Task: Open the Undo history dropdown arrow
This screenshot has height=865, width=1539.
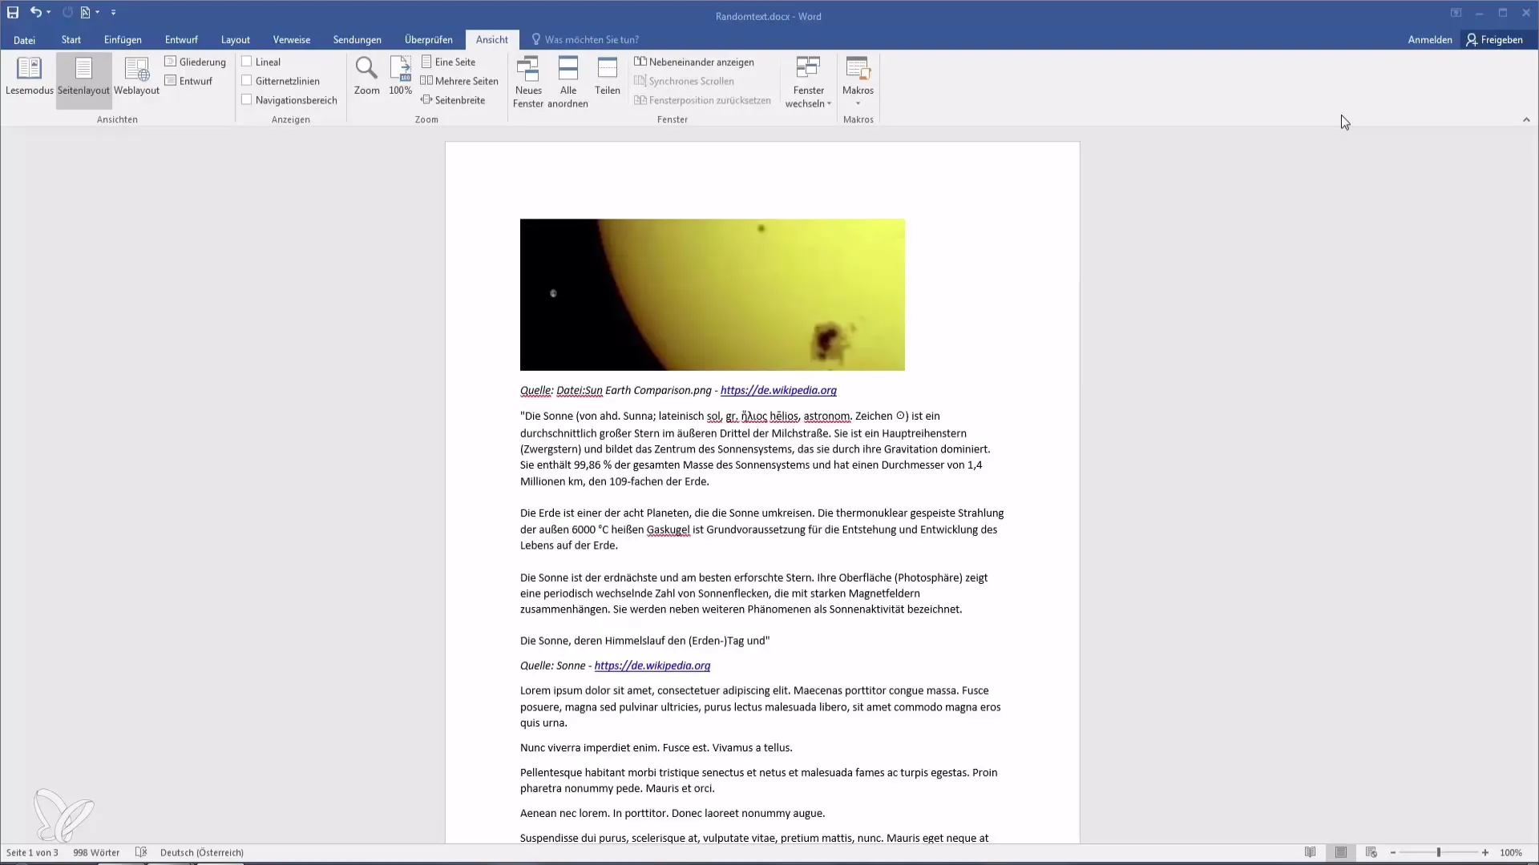Action: pyautogui.click(x=48, y=12)
